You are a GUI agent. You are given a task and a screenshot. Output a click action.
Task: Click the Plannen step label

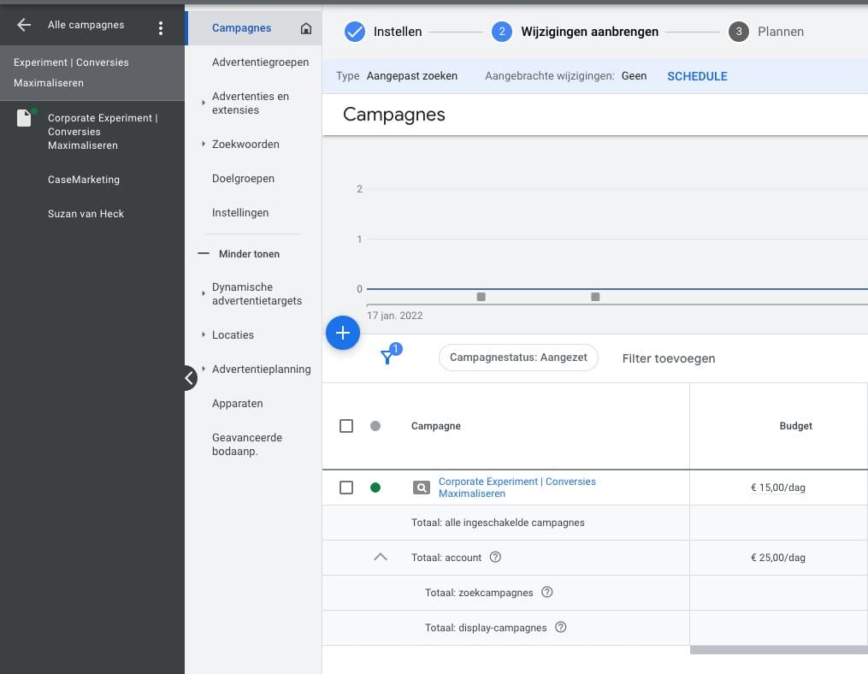(x=781, y=32)
